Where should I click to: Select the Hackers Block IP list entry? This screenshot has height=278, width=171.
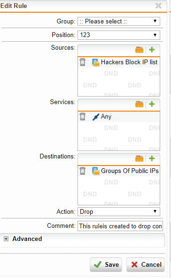pos(129,62)
